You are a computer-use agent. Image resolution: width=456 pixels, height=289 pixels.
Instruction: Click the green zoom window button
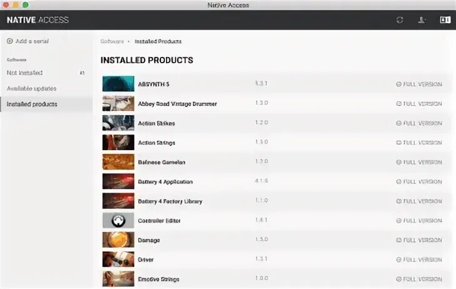26,4
